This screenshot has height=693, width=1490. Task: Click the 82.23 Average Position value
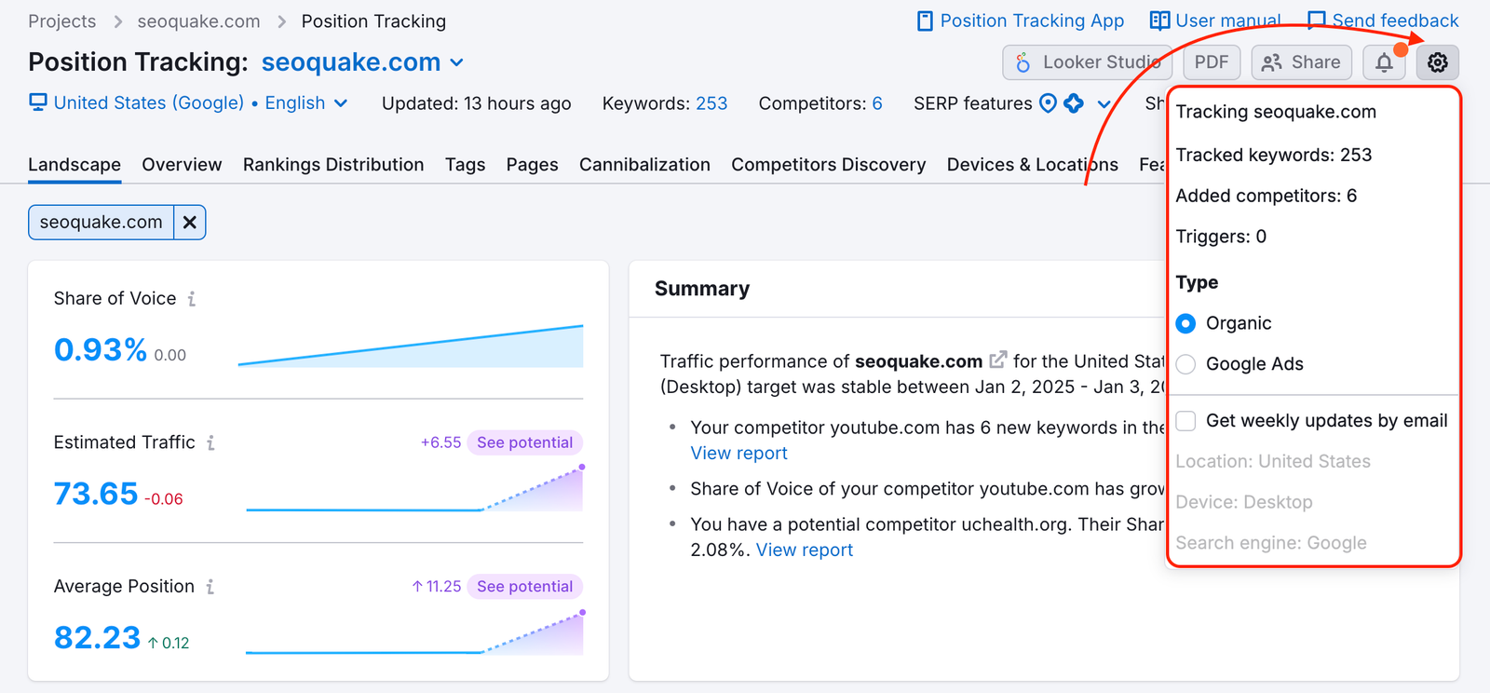pyautogui.click(x=97, y=638)
